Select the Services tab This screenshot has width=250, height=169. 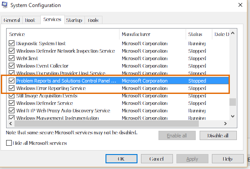[53, 19]
